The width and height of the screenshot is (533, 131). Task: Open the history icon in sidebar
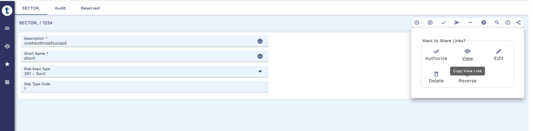click(7, 46)
